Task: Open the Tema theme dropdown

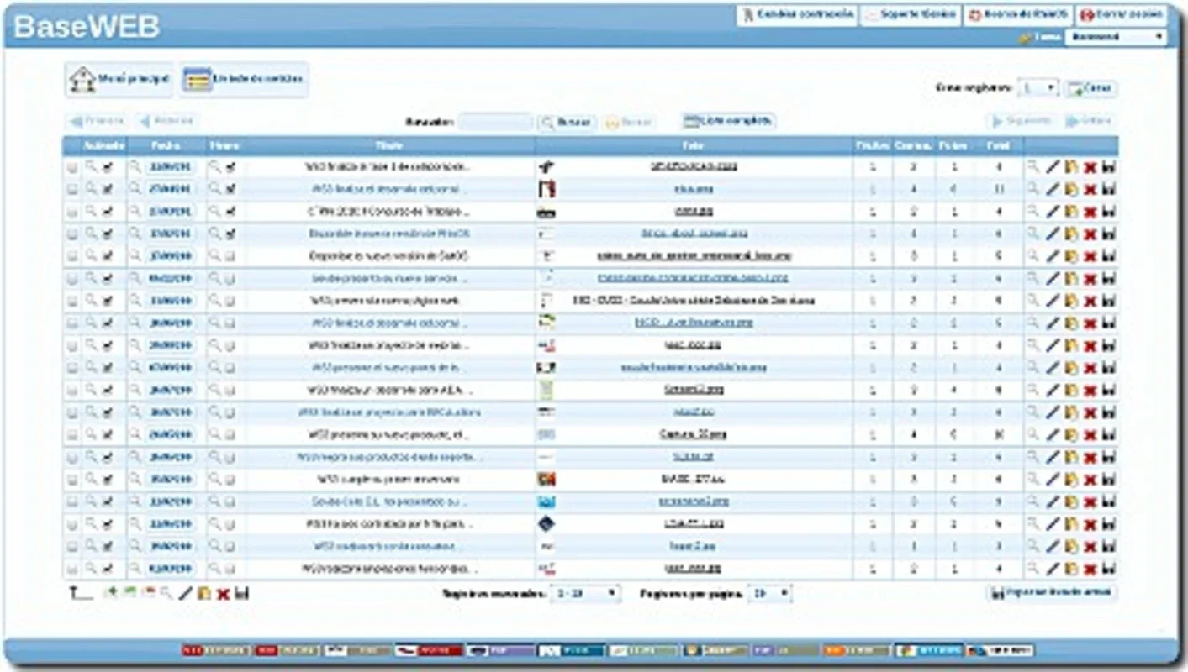Action: click(1115, 37)
